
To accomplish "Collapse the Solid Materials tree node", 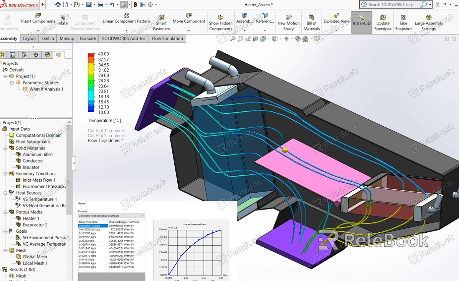I will pos(5,148).
